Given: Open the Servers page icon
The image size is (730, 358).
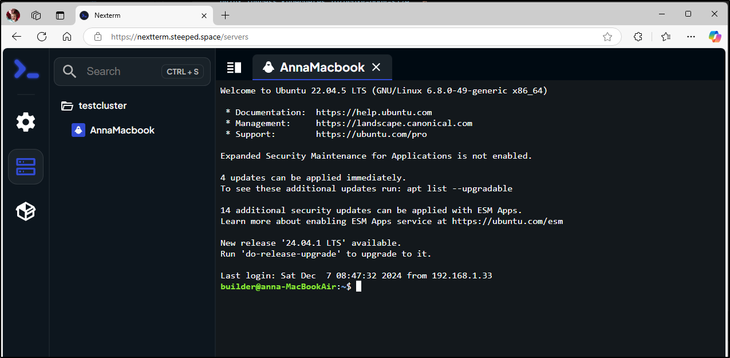Looking at the screenshot, I should coord(26,167).
